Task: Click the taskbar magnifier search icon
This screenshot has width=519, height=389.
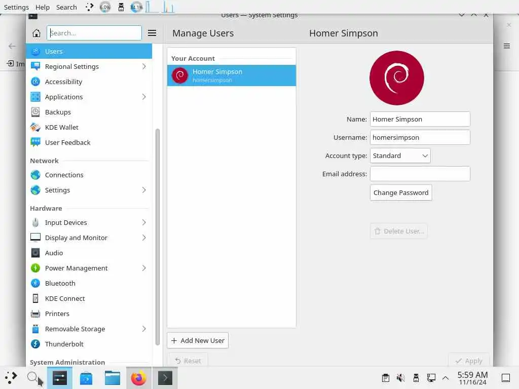Action: [33, 377]
